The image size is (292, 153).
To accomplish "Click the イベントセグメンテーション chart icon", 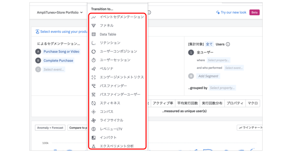I will [94, 17].
